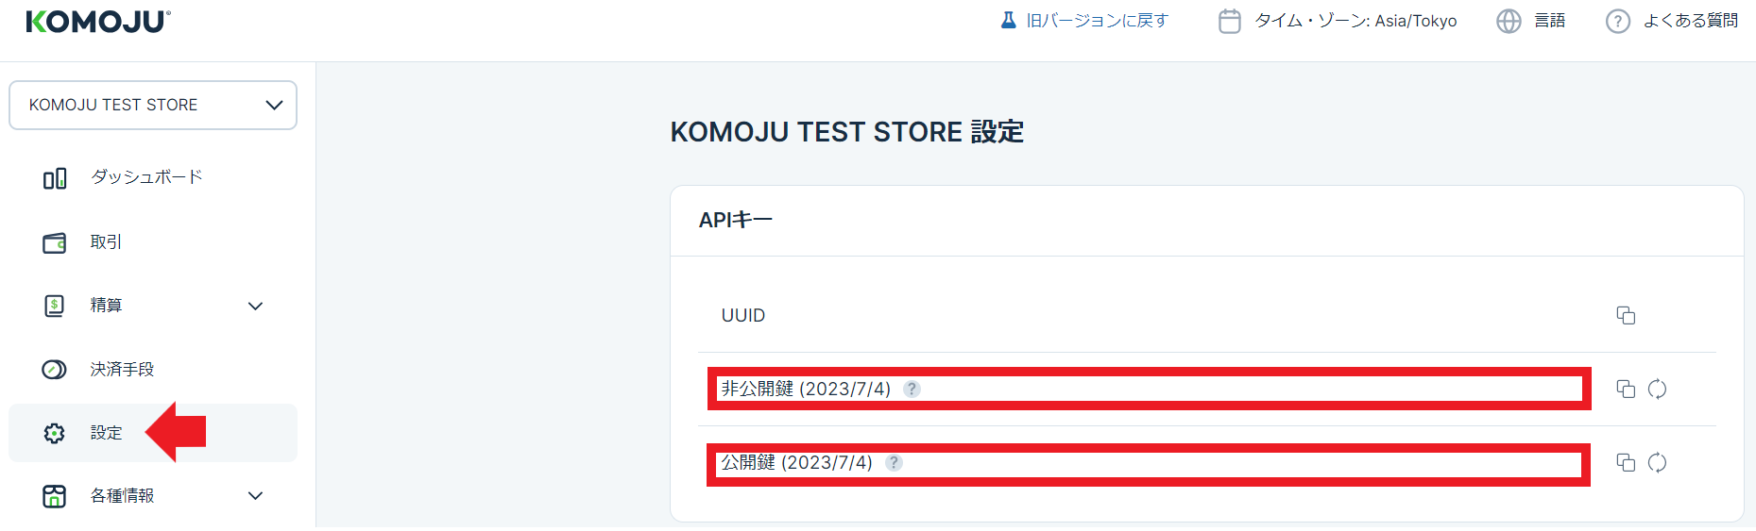1756x531 pixels.
Task: Open the KOMOJU TEST STORE dropdown
Action: click(153, 105)
